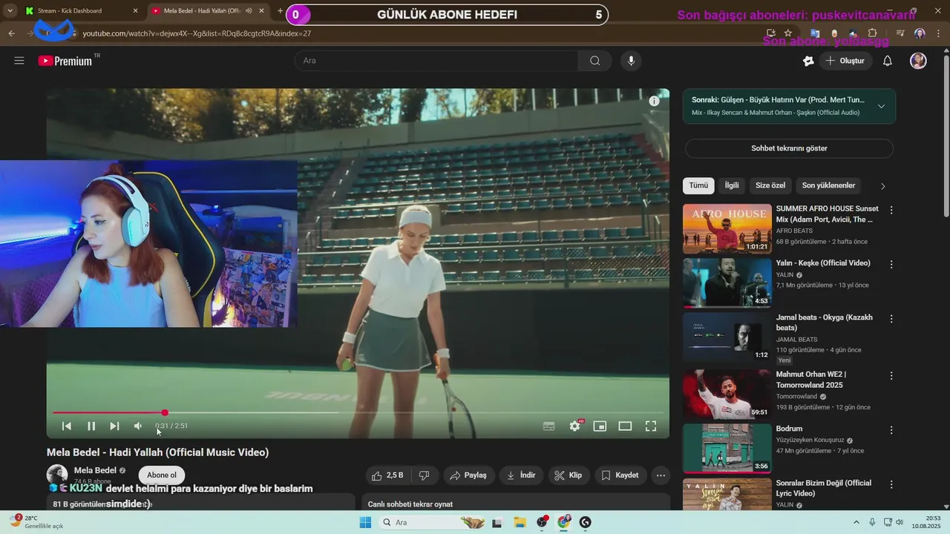Open the Windows Start menu
This screenshot has height=534, width=950.
(x=364, y=523)
